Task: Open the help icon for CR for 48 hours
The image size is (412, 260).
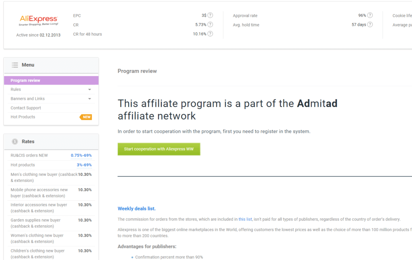Action: point(210,34)
